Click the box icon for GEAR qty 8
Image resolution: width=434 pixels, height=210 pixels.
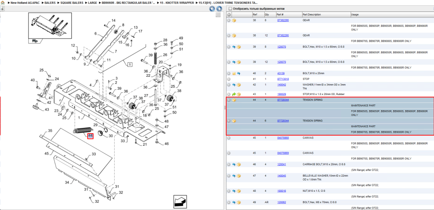(x=234, y=20)
